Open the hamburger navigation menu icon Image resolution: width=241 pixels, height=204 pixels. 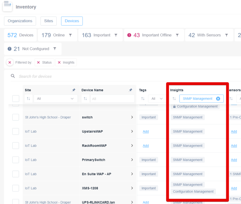7,5
